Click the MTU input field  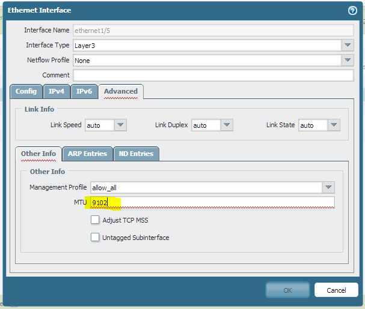pos(212,203)
